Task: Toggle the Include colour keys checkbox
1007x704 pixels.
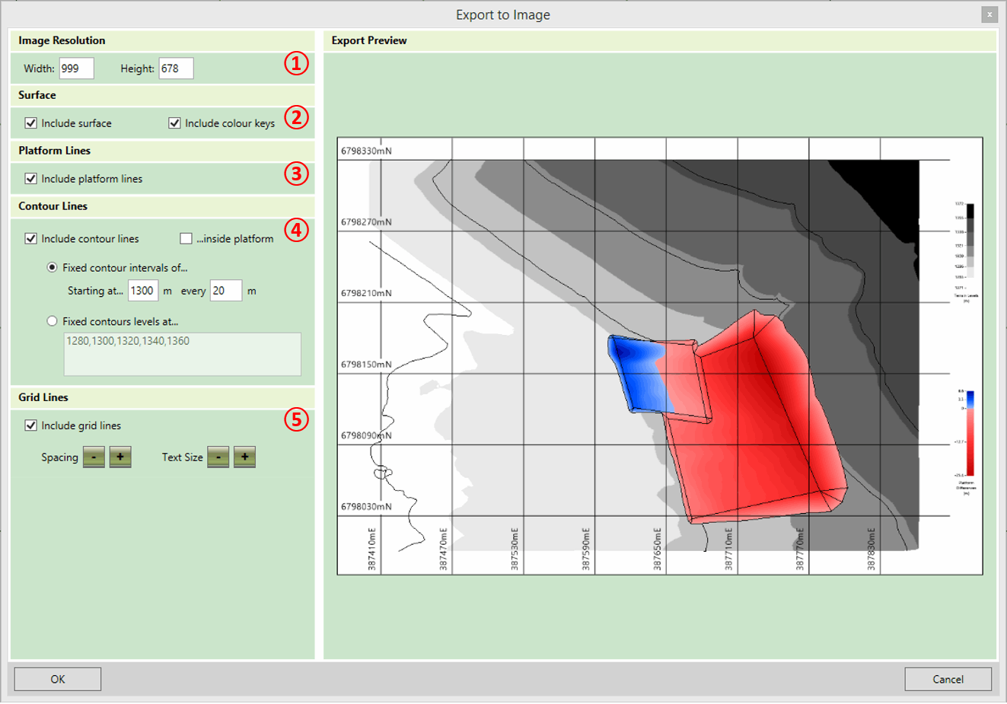Action: [x=175, y=123]
